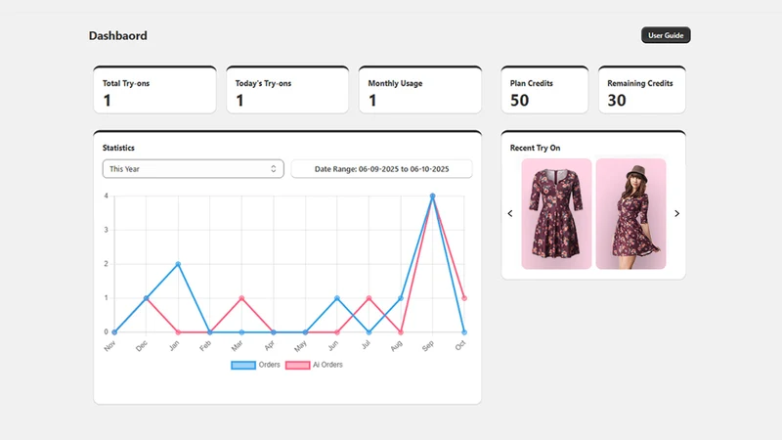Click the Plan Credits value 50
Screen dimensions: 782x440
click(x=519, y=101)
